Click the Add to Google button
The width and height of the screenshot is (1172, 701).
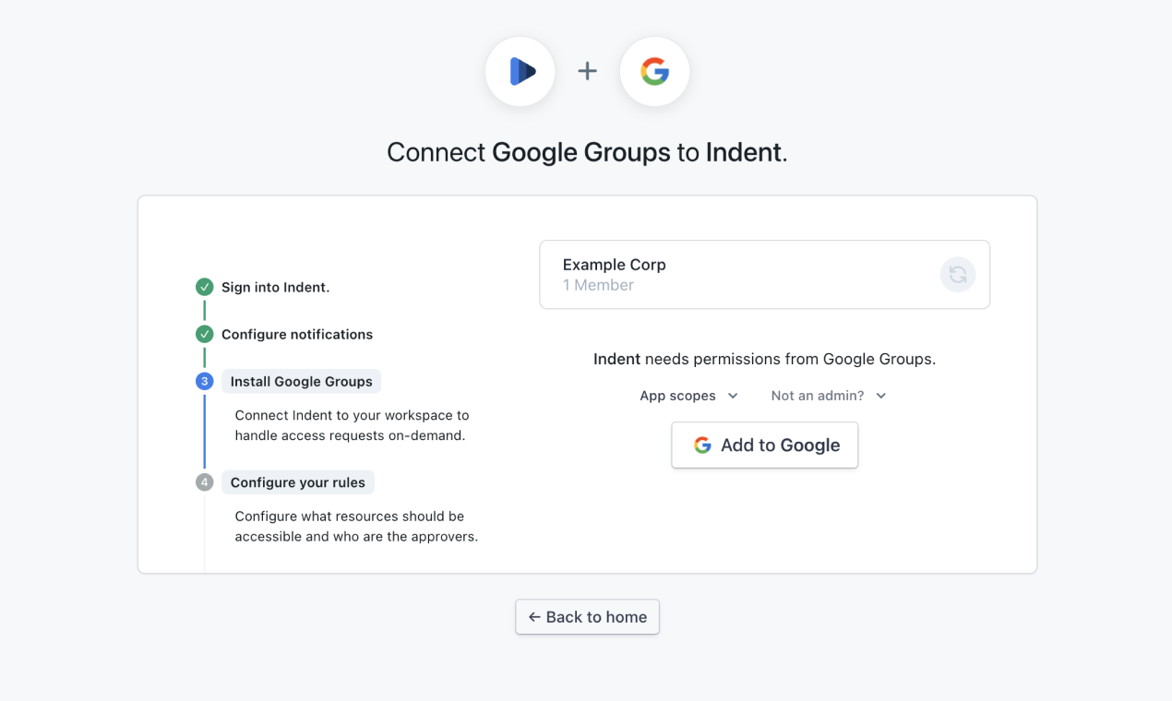click(765, 446)
